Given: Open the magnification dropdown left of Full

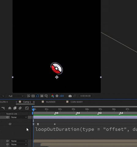Looking at the screenshot, I should pos(3,96).
